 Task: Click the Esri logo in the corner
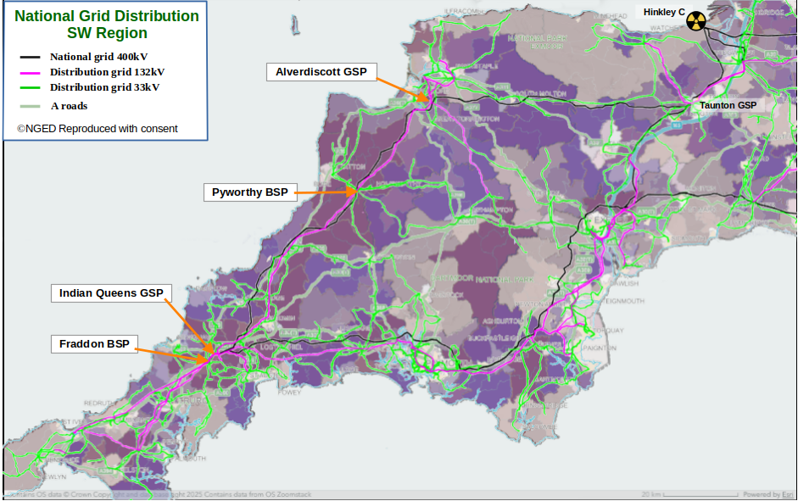click(x=788, y=494)
